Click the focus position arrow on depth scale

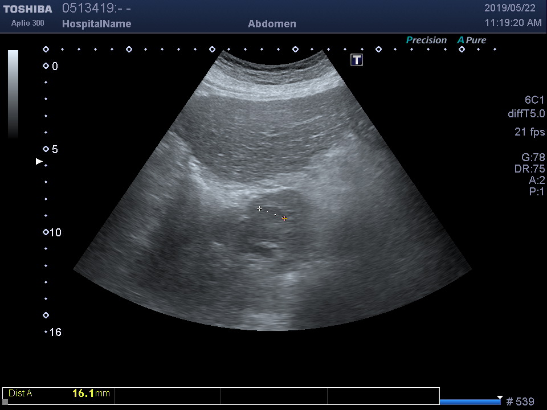tap(39, 162)
